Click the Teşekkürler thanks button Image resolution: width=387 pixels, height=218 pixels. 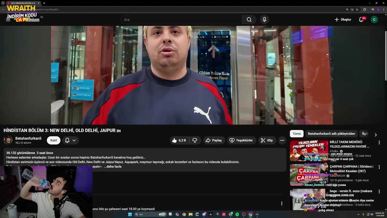pyautogui.click(x=241, y=140)
